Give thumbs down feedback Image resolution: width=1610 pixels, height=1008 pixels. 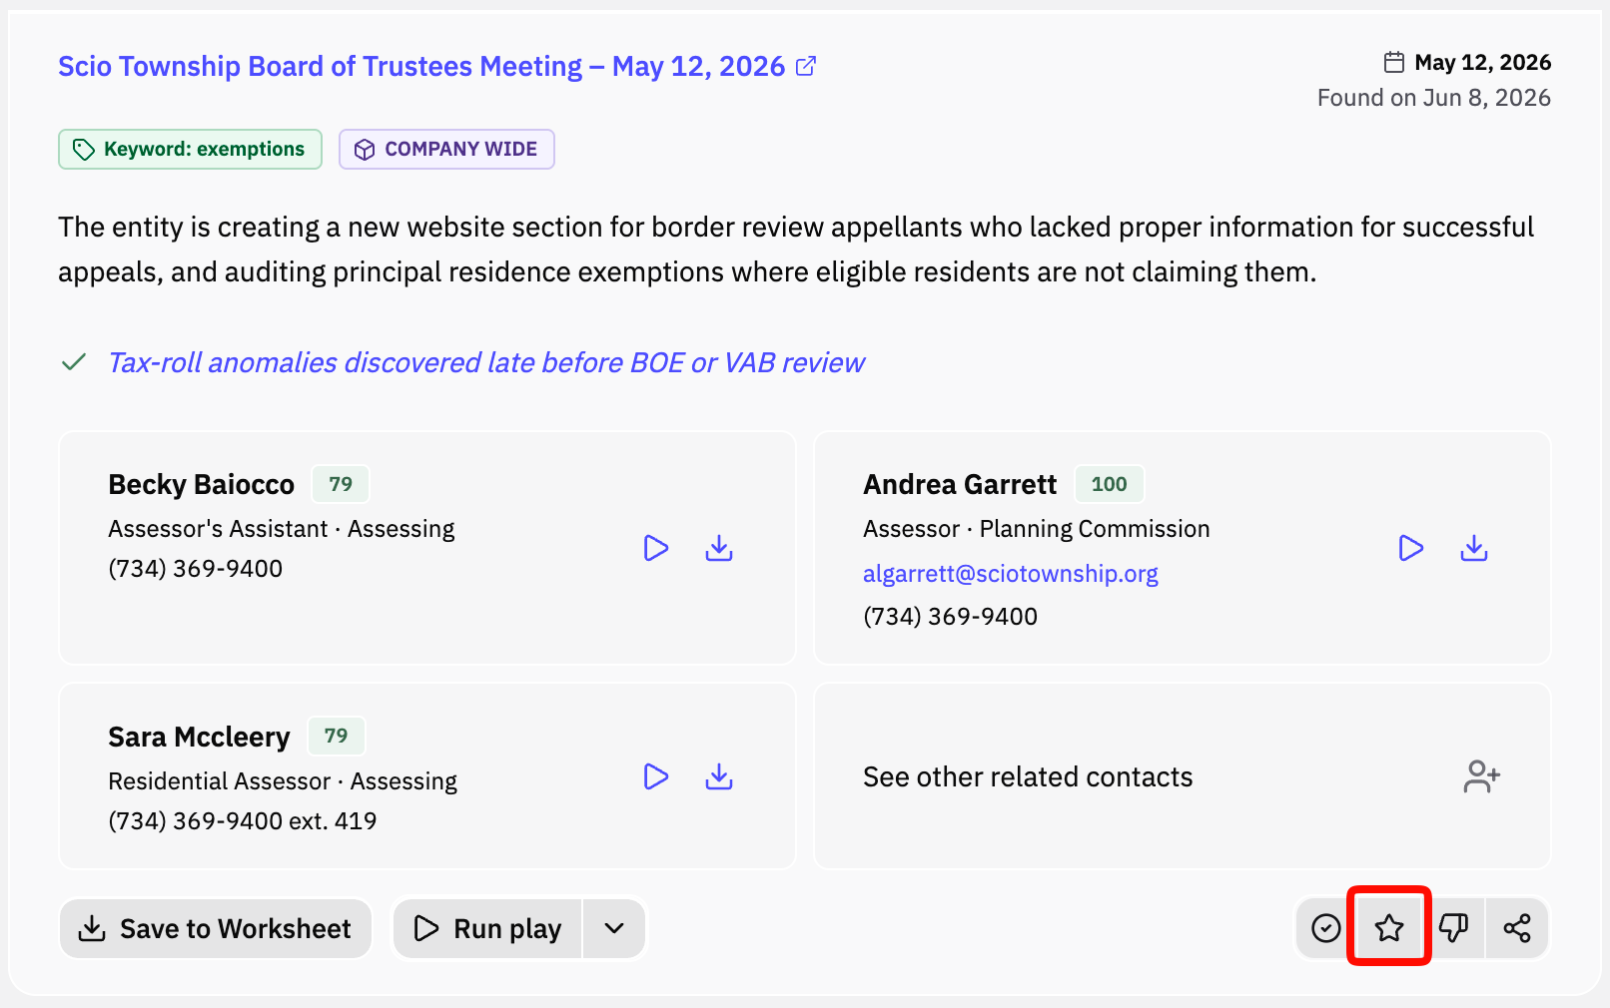[x=1453, y=928]
